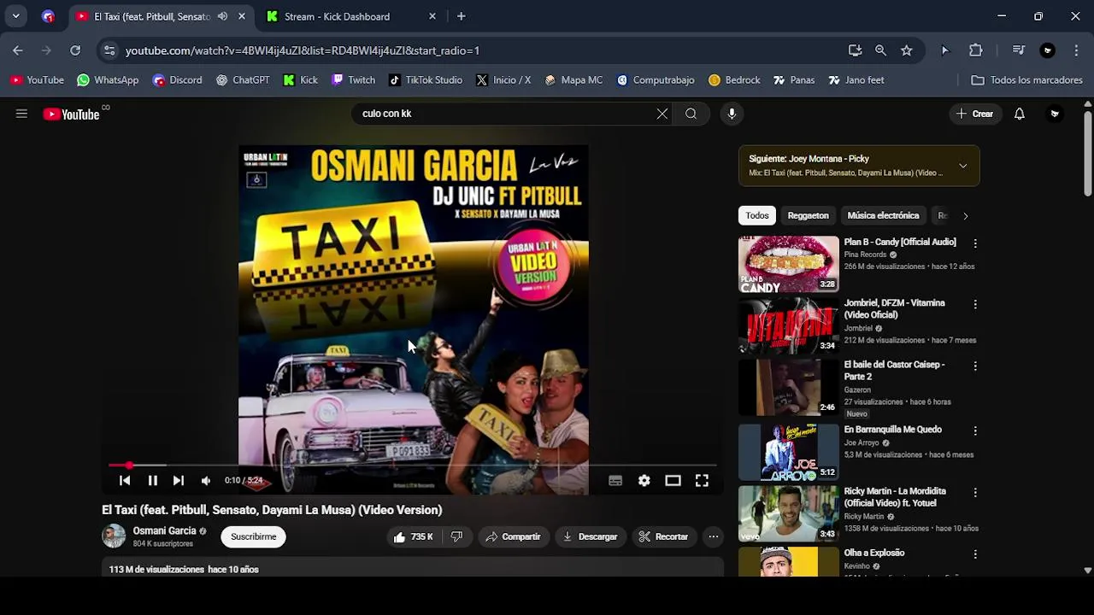Reload the current page
The height and width of the screenshot is (615, 1094).
[75, 50]
